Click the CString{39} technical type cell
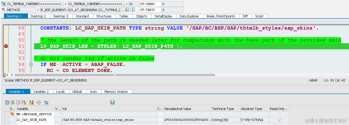This screenshot has height=125, width=349. 225,120
